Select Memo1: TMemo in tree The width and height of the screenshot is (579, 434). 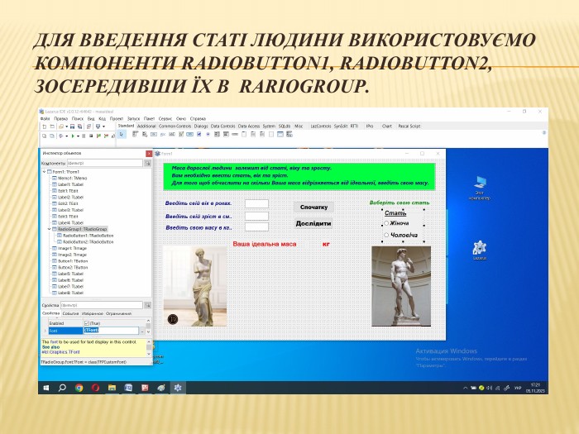tap(73, 179)
